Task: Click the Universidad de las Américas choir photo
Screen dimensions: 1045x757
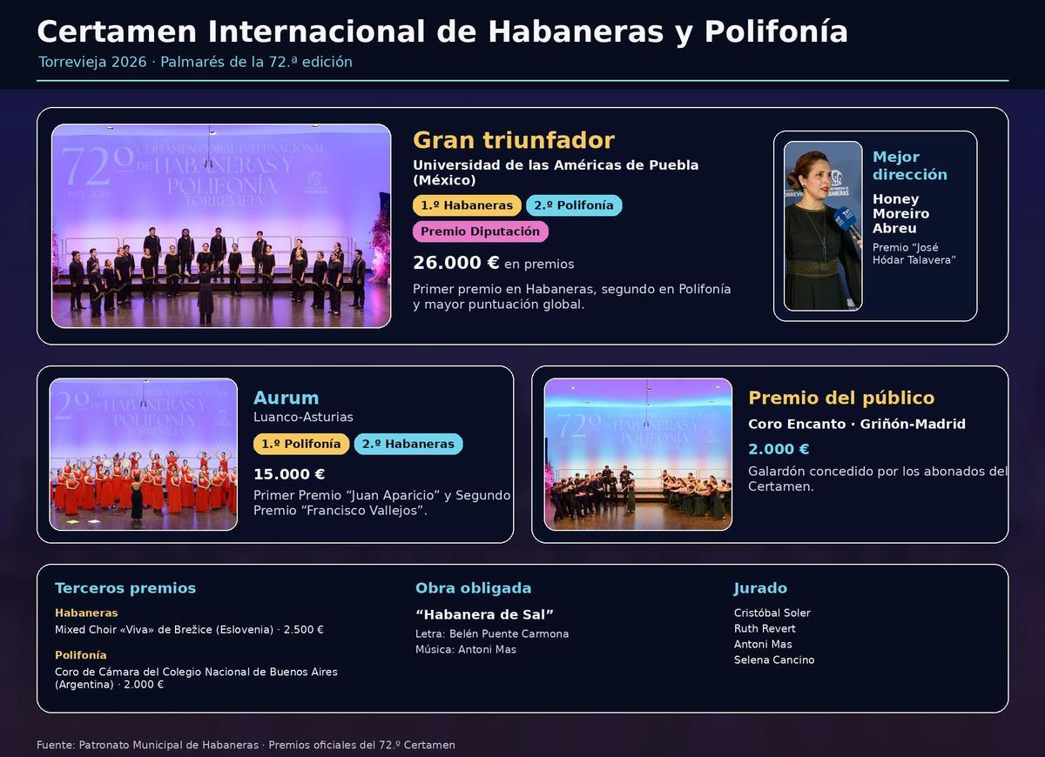Action: click(x=221, y=226)
